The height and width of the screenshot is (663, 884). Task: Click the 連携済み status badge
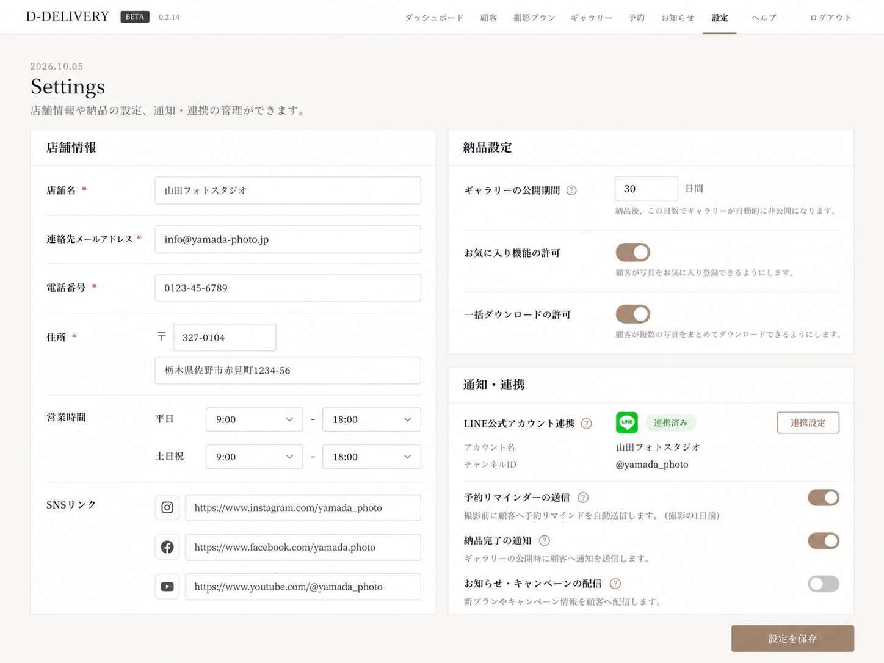[670, 422]
